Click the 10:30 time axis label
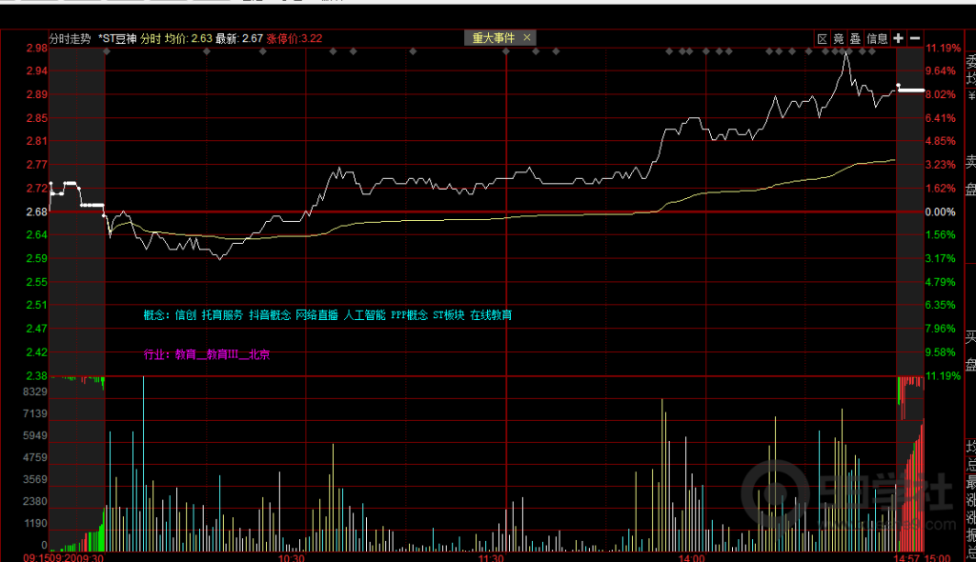The image size is (976, 562). (291, 556)
